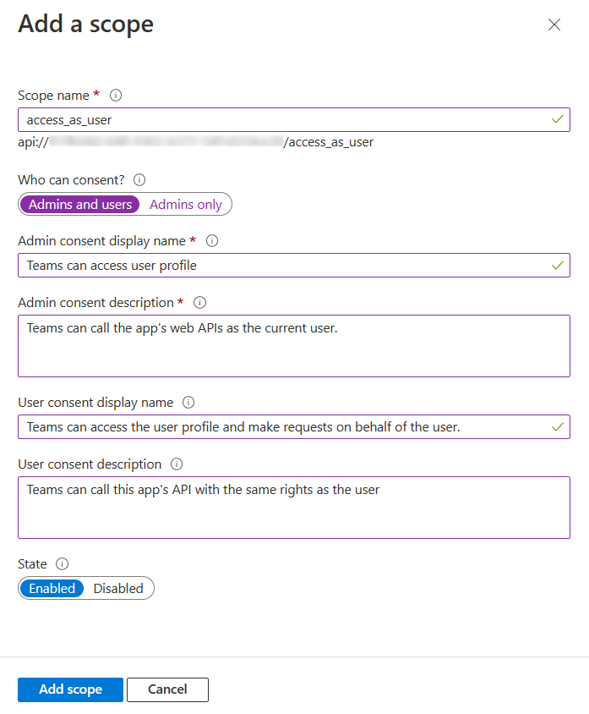Select Admins and users consent option
Viewport: 589px width, 714px height.
pyautogui.click(x=79, y=204)
